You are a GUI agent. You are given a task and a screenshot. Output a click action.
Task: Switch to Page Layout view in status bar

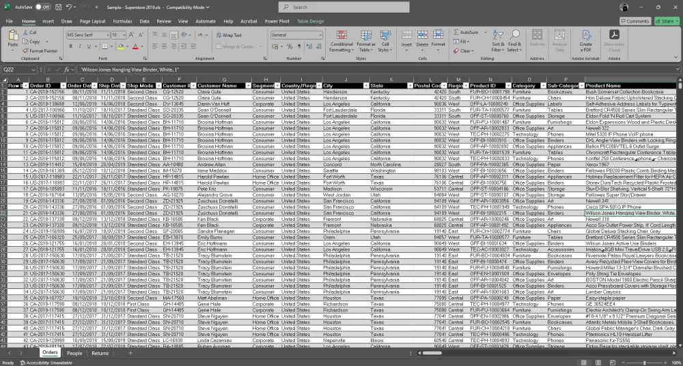[598, 363]
